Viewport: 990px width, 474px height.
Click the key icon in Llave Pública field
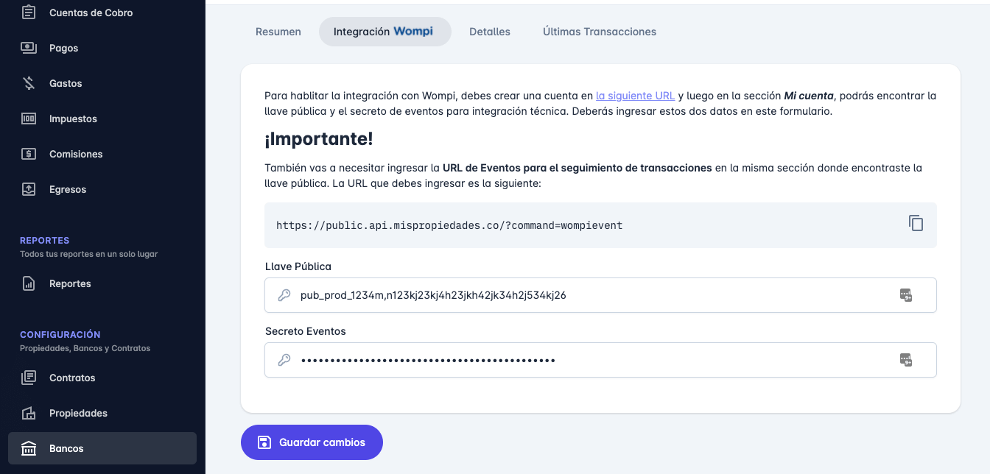[x=284, y=295]
